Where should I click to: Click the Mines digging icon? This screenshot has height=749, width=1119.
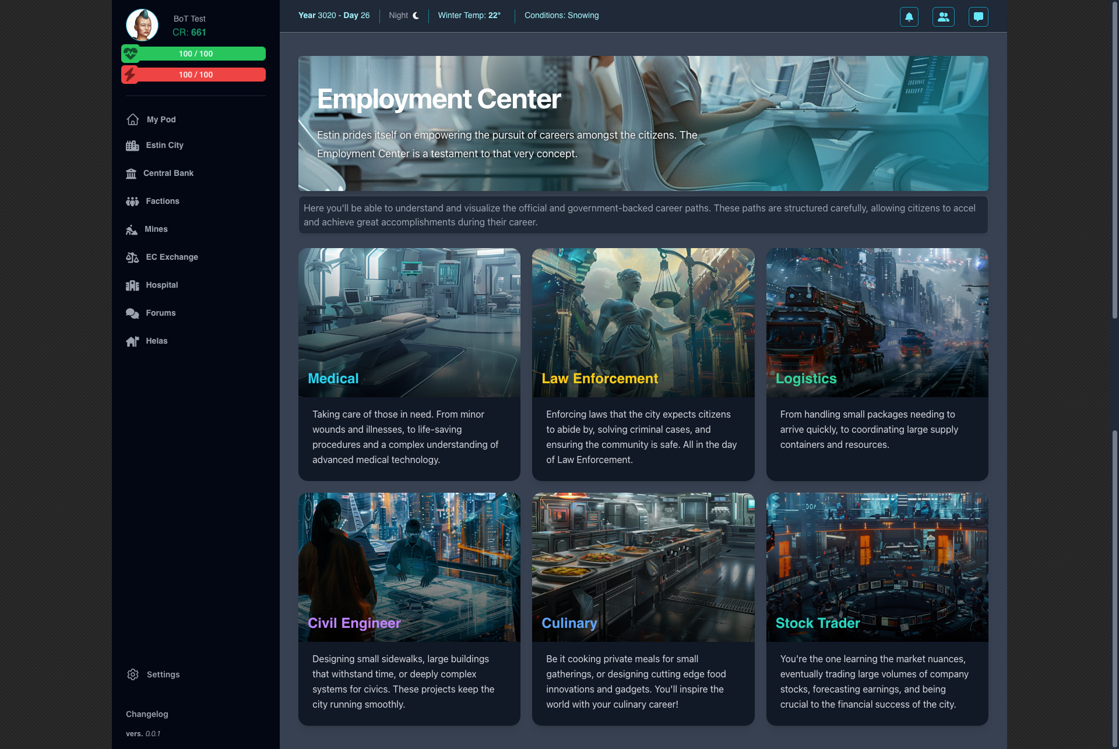click(132, 229)
